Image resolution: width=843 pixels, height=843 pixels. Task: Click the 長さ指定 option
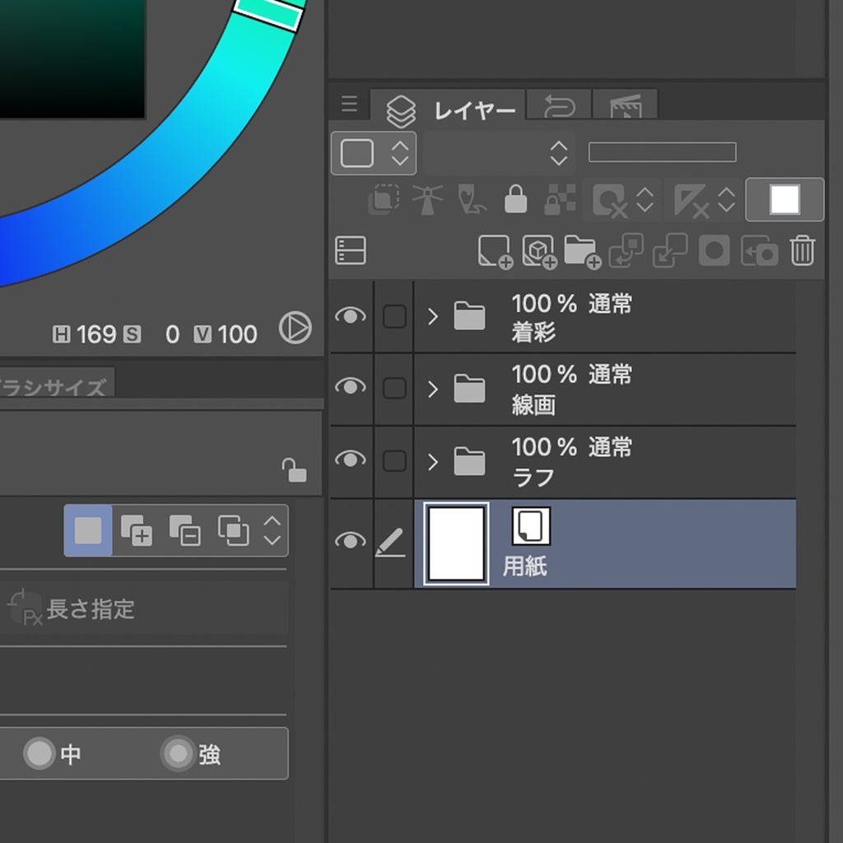(144, 608)
